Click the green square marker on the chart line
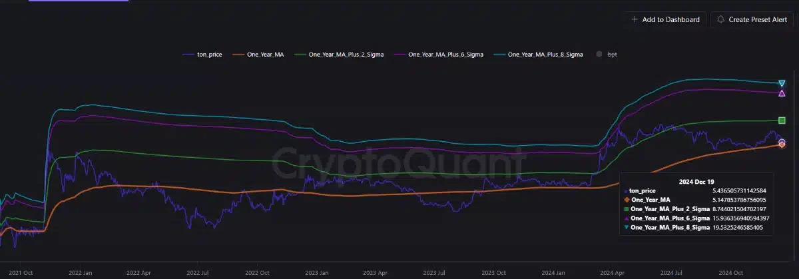The height and width of the screenshot is (279, 799). point(782,121)
